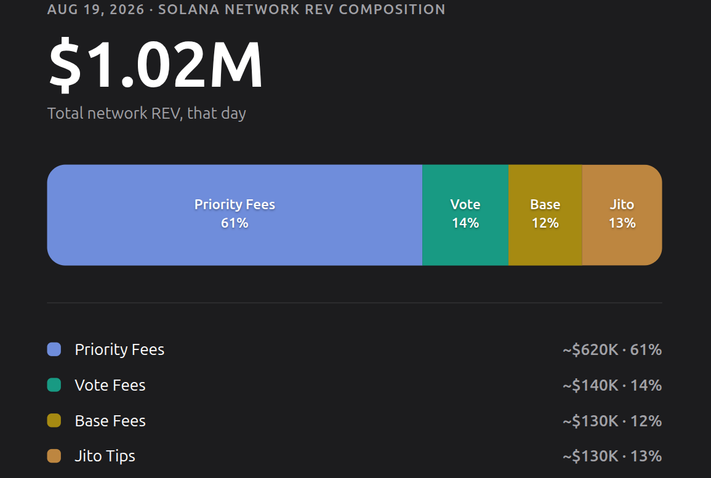Click the 'AUG 19, 2026 · SOLANA NETWORK REV COMPOSITION' heading
Image resolution: width=711 pixels, height=478 pixels.
click(246, 9)
